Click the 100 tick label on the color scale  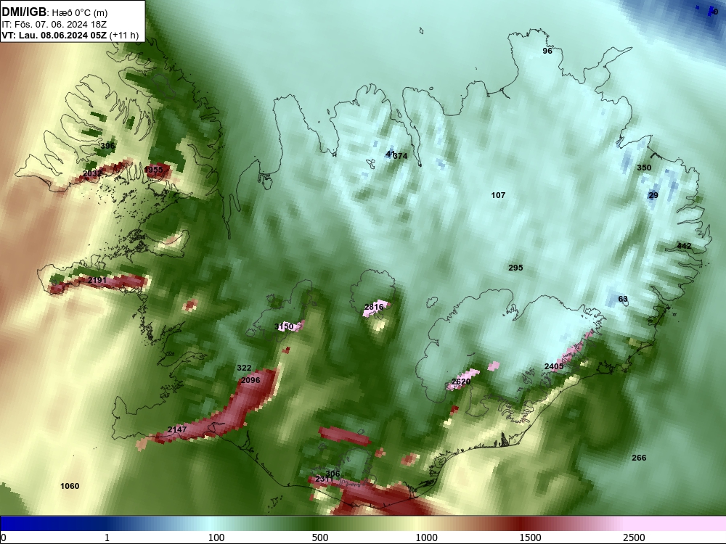coord(216,537)
